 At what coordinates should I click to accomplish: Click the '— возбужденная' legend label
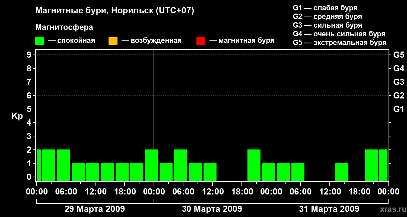pos(151,41)
